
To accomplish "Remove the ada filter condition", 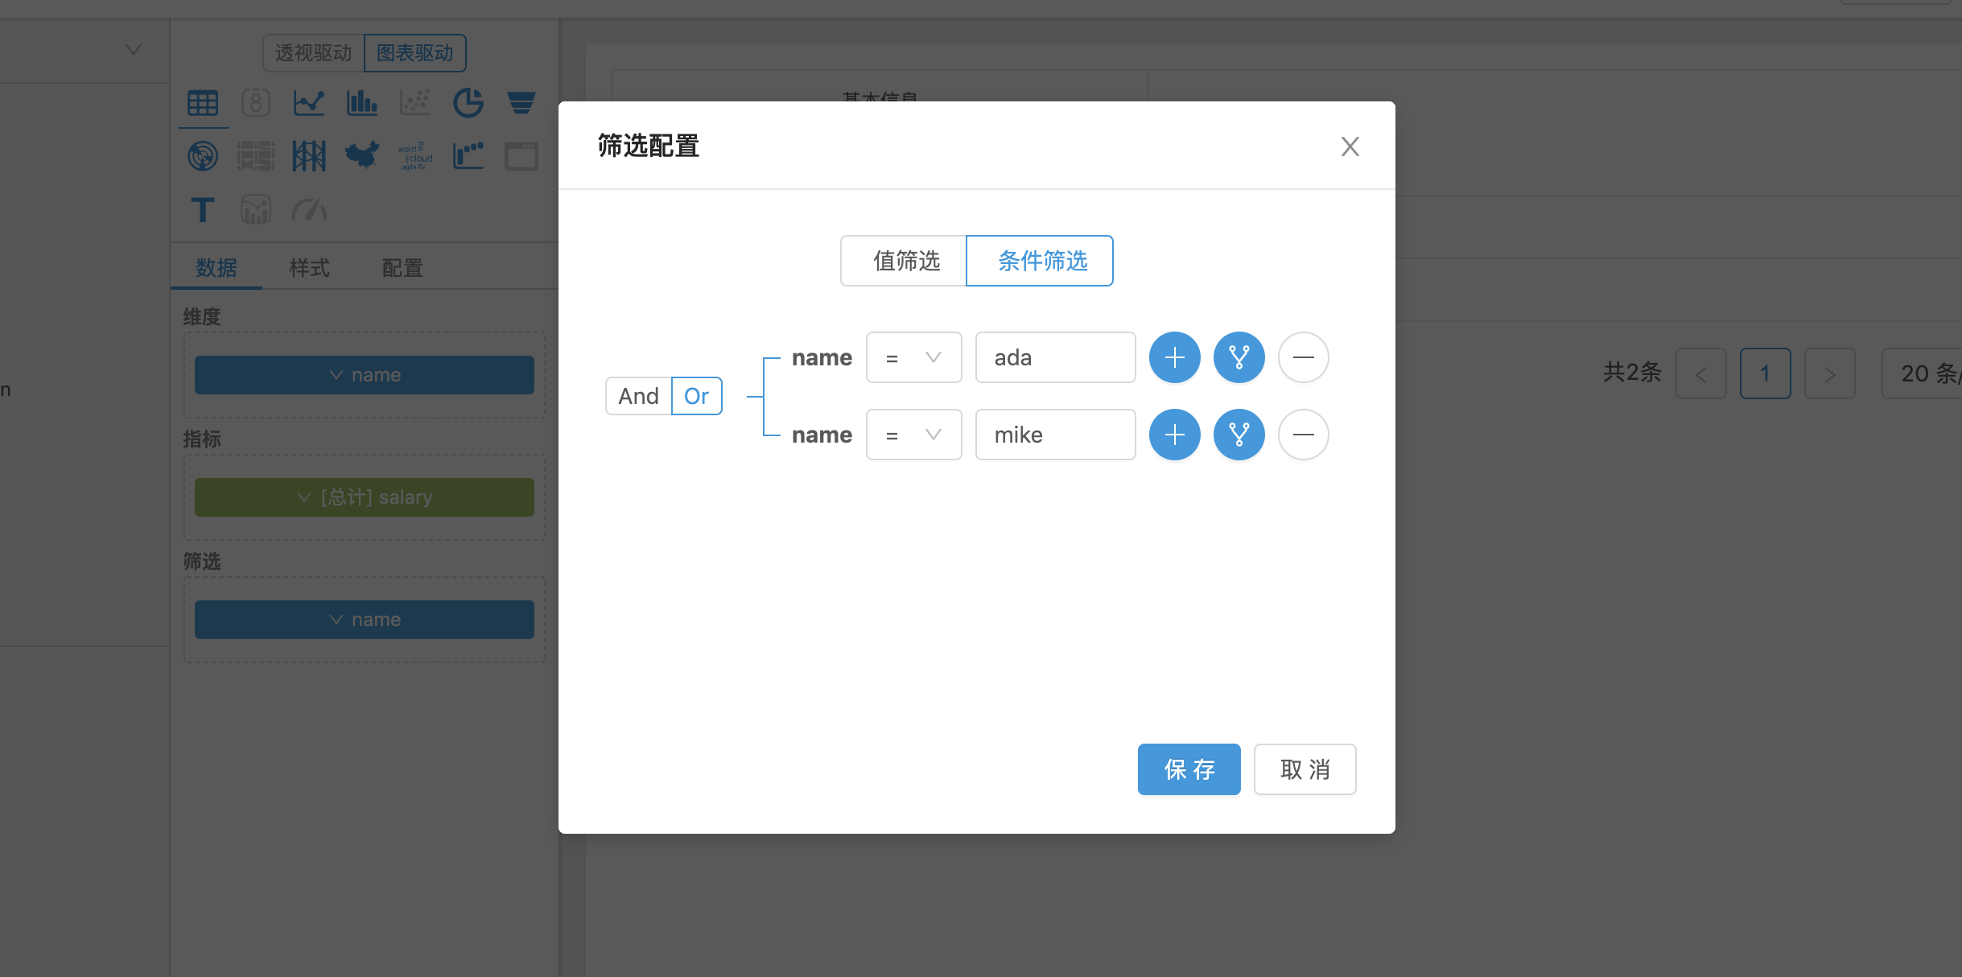I will (1303, 357).
